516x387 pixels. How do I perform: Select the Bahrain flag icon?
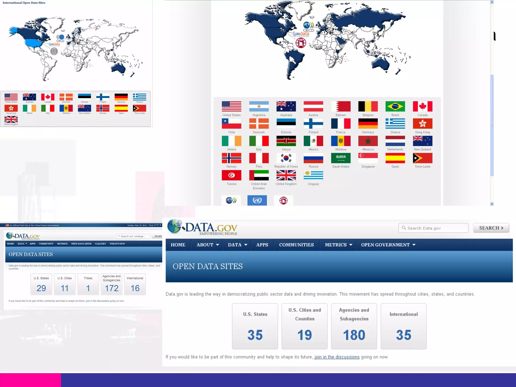pyautogui.click(x=341, y=106)
